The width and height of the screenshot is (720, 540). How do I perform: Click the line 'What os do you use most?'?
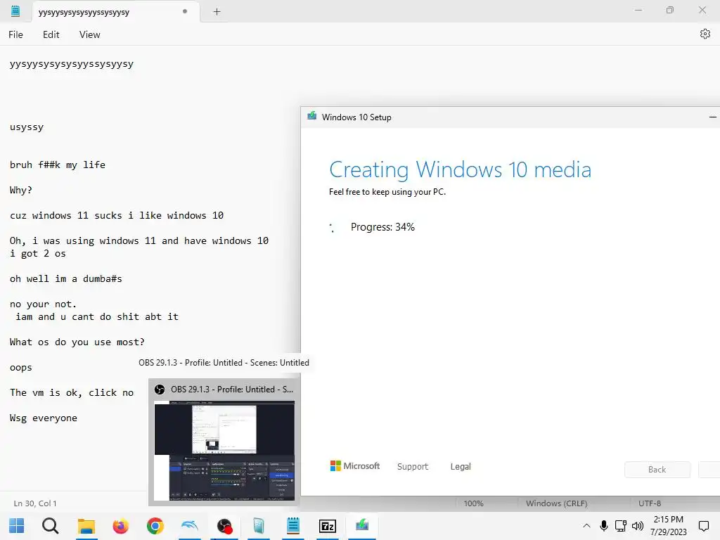[77, 342]
